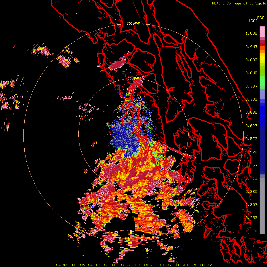Click the 0.840 legend value
The height and width of the screenshot is (267, 267).
click(251, 73)
